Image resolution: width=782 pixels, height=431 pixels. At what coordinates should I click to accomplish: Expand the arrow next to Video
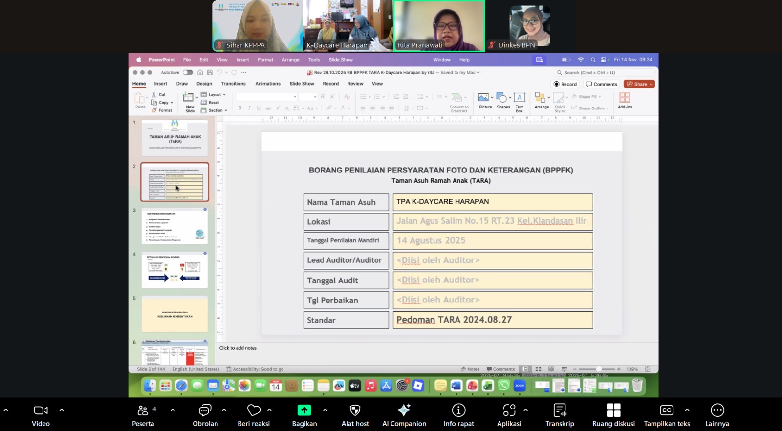pyautogui.click(x=62, y=410)
